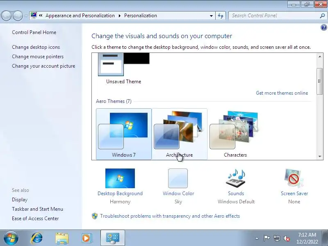Click the Window Color text link
The height and width of the screenshot is (246, 328).
coord(178,194)
